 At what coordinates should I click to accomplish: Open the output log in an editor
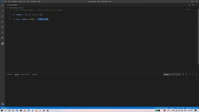tap(190, 74)
